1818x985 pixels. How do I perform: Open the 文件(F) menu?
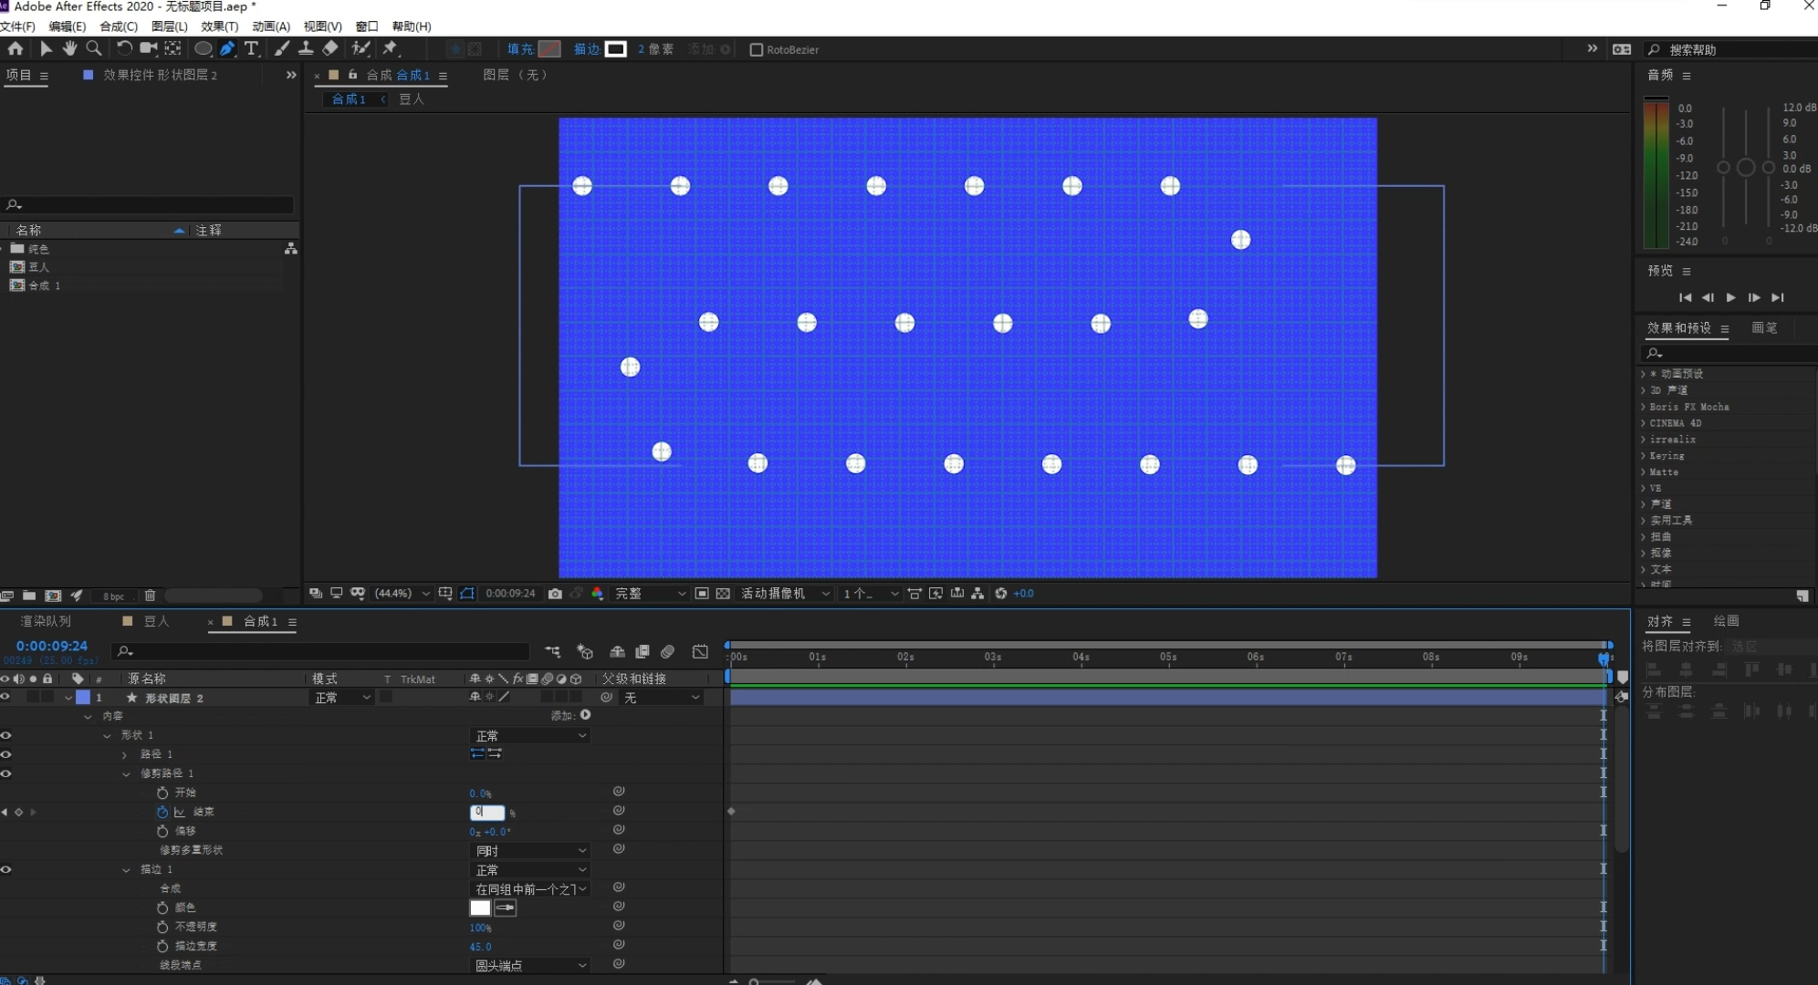[17, 26]
